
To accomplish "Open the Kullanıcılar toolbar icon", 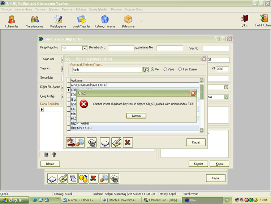I will tap(12, 21).
